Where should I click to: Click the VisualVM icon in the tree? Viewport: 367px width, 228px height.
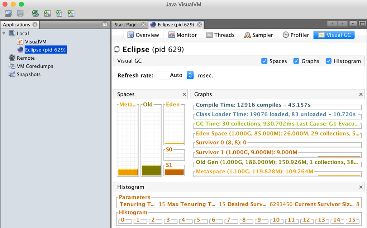[20, 41]
